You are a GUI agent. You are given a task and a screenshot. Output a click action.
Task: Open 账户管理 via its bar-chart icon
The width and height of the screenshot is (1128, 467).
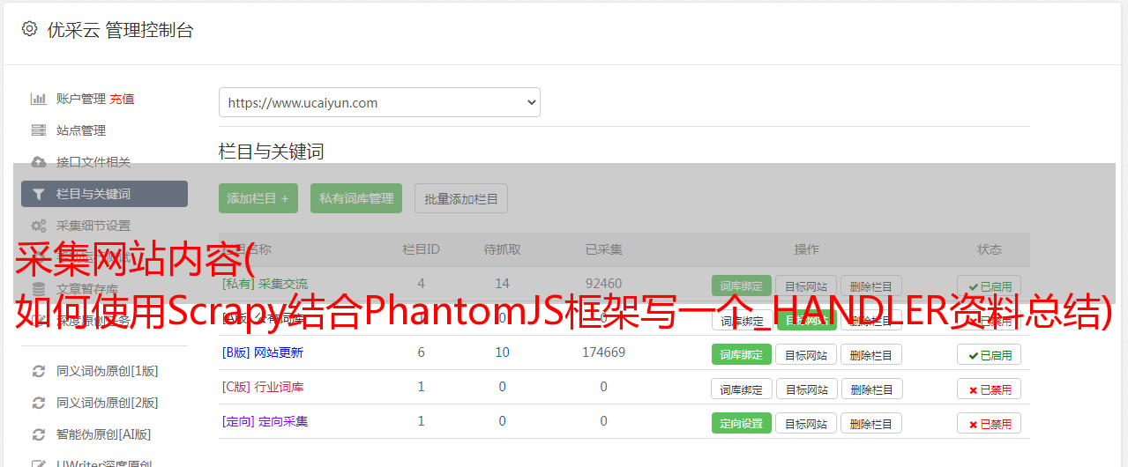pos(39,99)
